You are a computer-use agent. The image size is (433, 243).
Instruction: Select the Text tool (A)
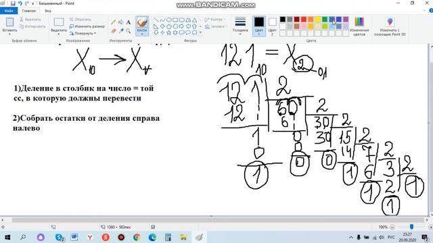[x=129, y=22]
